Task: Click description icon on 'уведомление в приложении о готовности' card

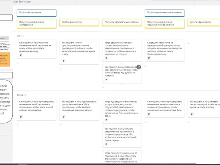Action: pyautogui.click(x=106, y=58)
